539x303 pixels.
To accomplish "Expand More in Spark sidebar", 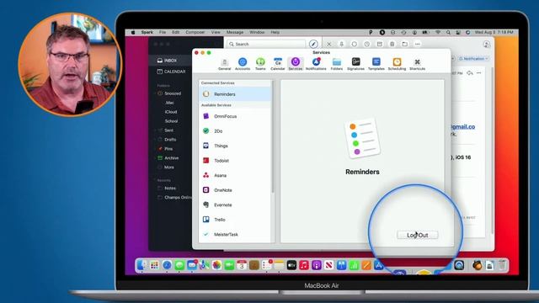I will (x=166, y=167).
